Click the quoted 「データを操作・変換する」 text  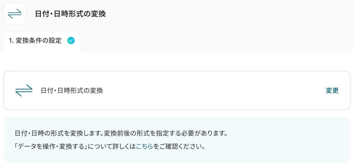tap(51, 146)
